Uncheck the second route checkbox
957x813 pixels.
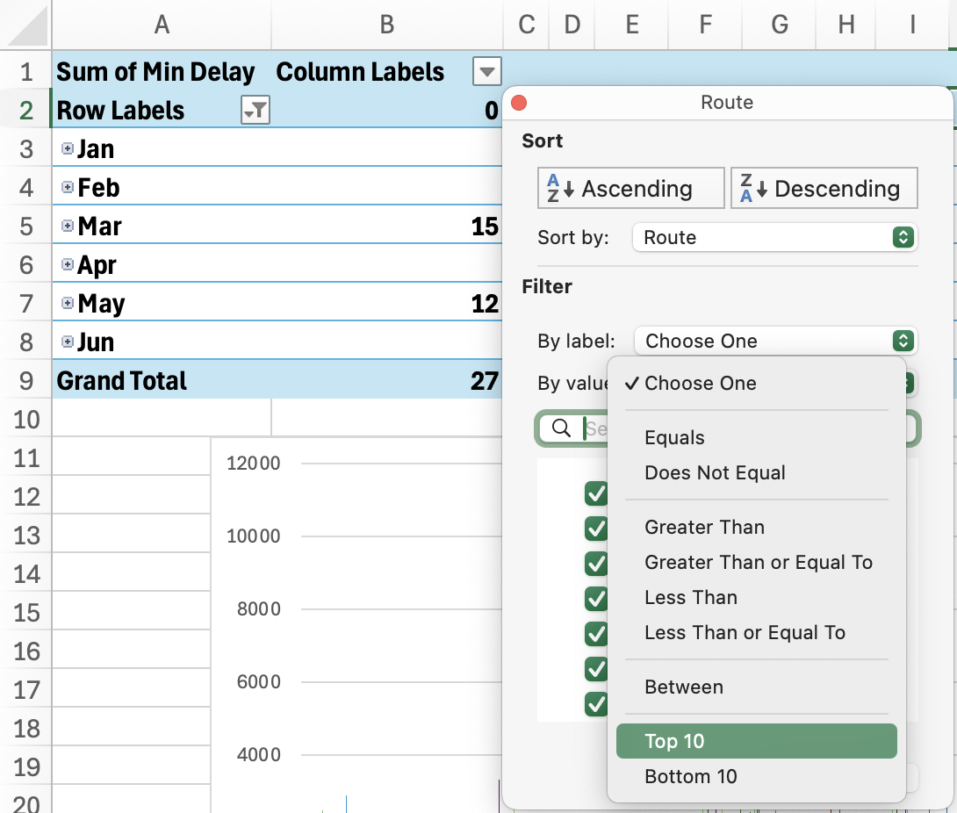(x=596, y=529)
